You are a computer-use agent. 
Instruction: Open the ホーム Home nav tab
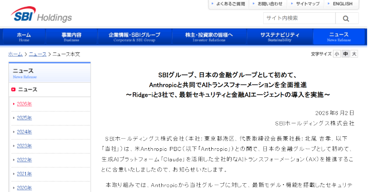click(x=24, y=37)
